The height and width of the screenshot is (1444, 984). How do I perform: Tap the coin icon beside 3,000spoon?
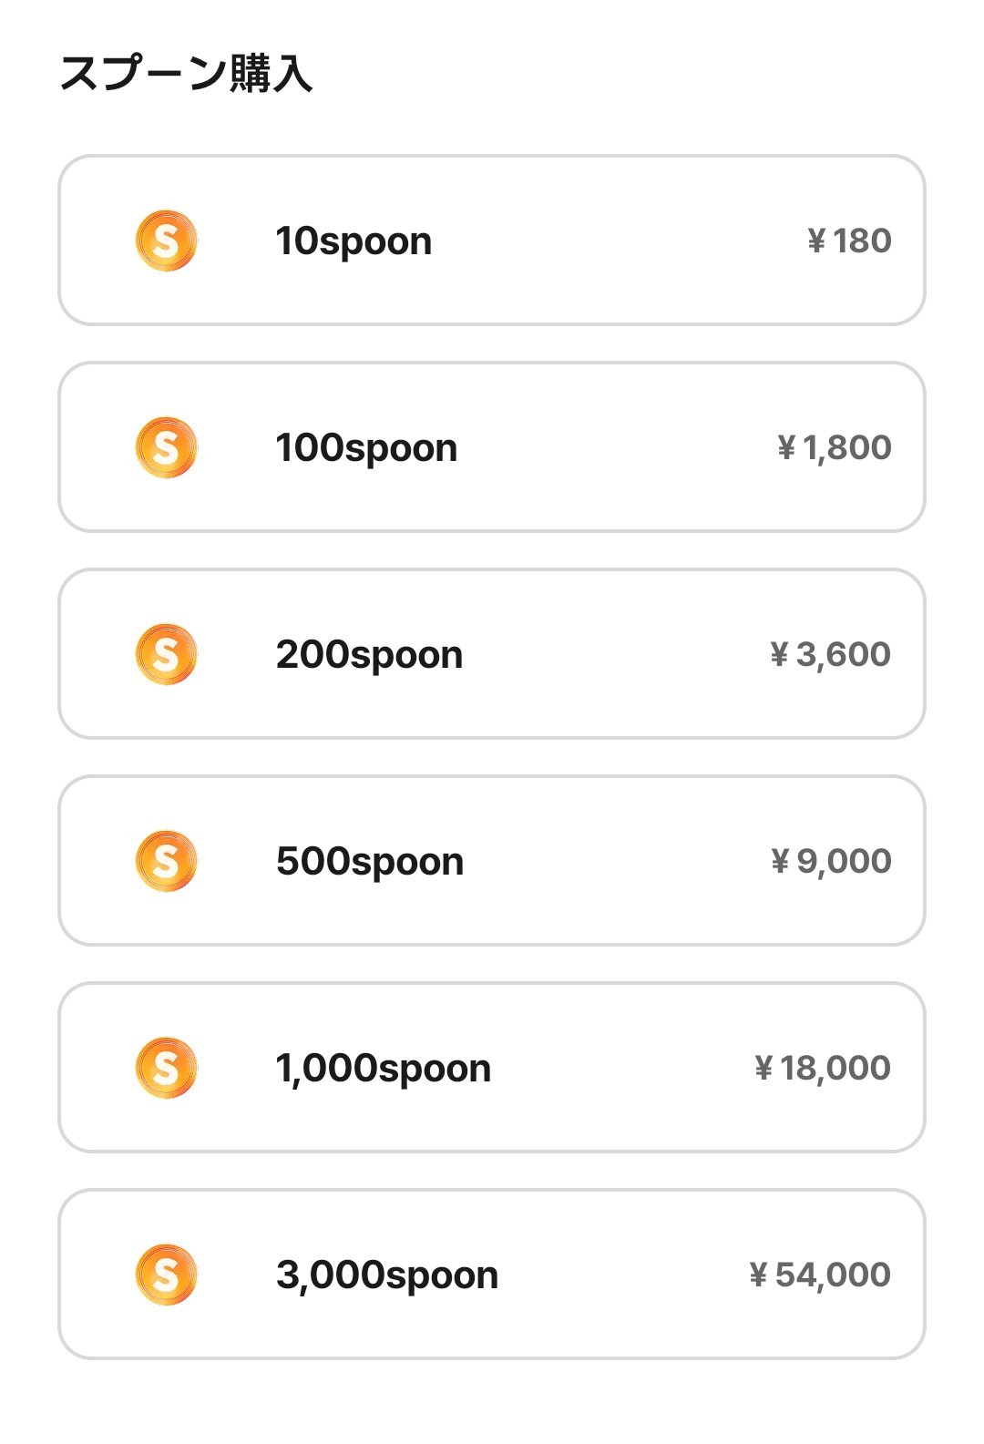166,1275
